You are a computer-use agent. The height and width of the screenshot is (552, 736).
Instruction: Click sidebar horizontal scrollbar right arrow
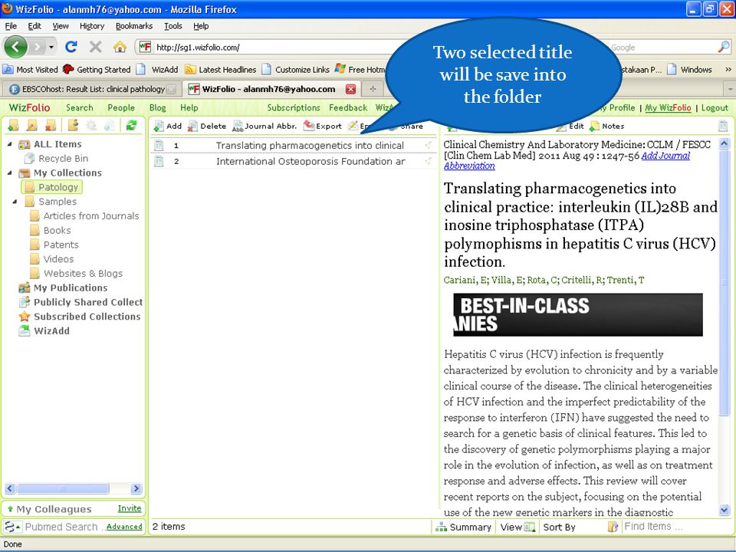(136, 488)
